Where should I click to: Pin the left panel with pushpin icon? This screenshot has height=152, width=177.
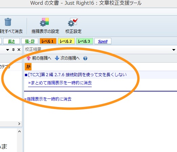[x=13, y=49]
